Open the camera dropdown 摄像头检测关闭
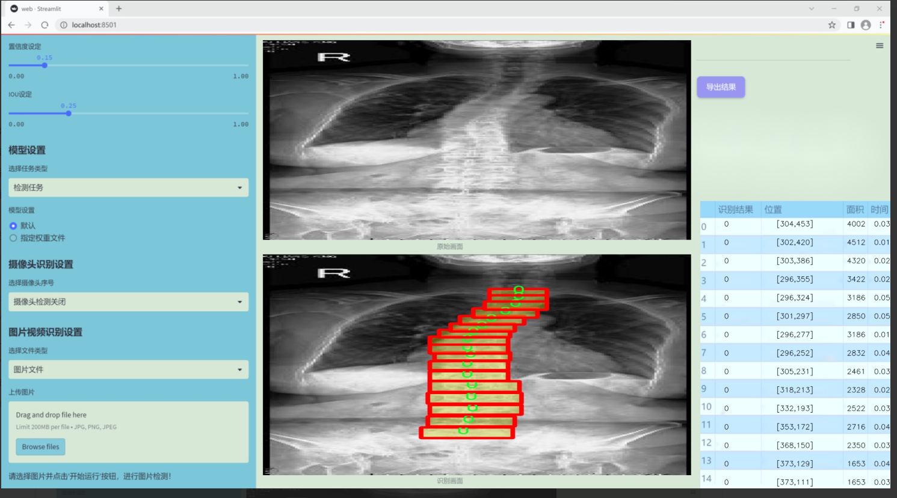Viewport: 897px width, 498px height. (128, 302)
